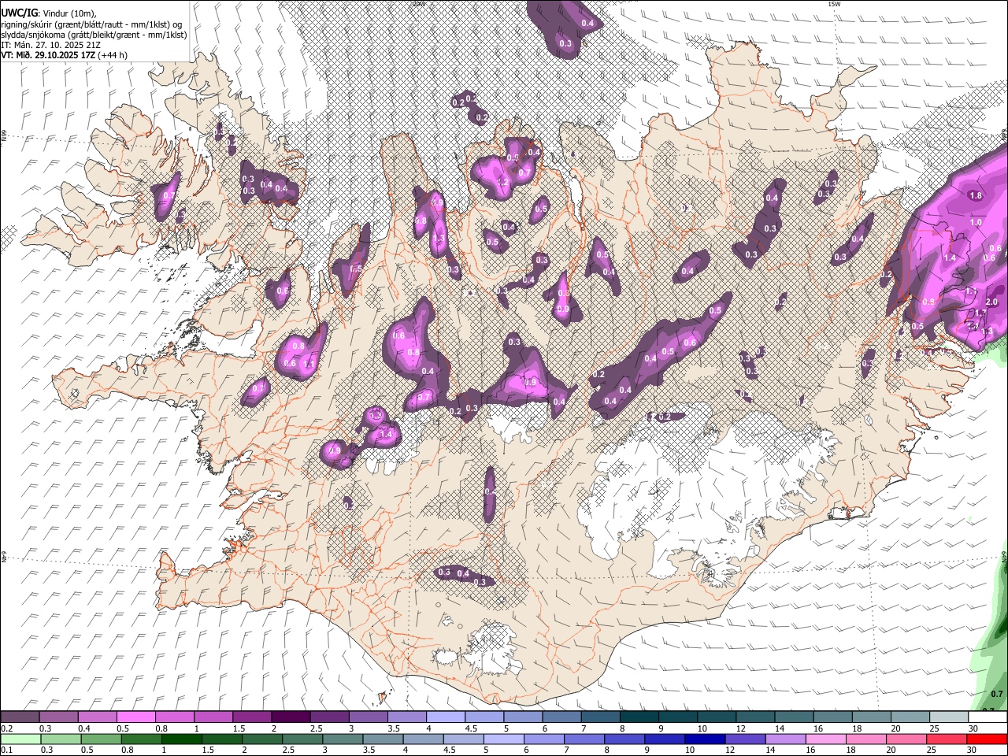
Task: Click the 'VT: Mið. 29.10.2025 17Z' valid time
Action: click(x=49, y=55)
